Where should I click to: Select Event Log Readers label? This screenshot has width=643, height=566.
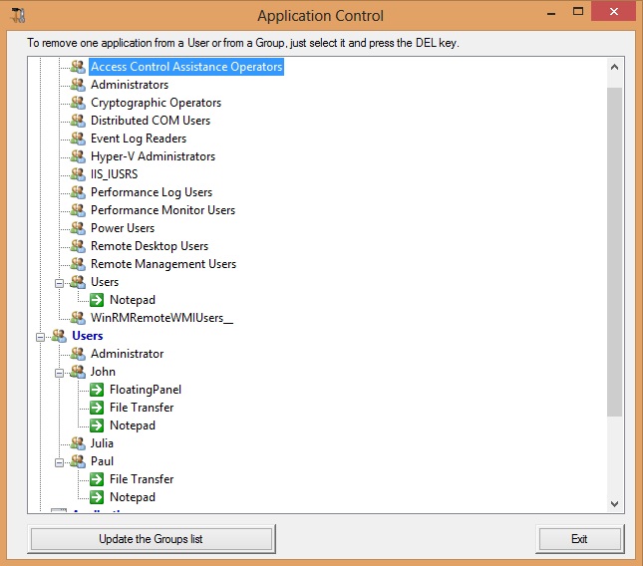pos(139,139)
